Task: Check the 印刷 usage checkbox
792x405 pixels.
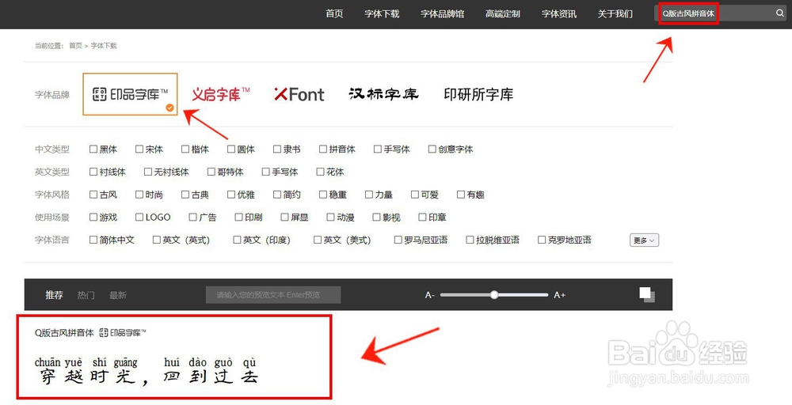Action: coord(239,217)
